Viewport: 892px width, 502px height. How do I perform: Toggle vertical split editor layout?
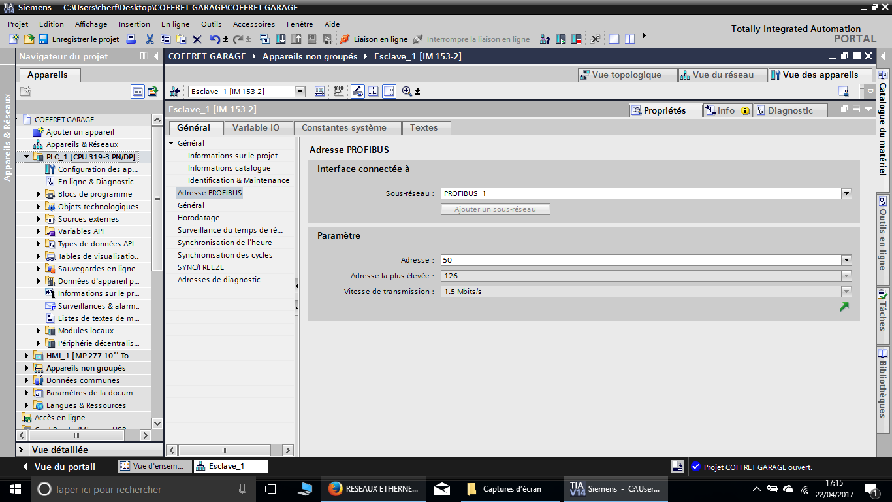pos(629,39)
